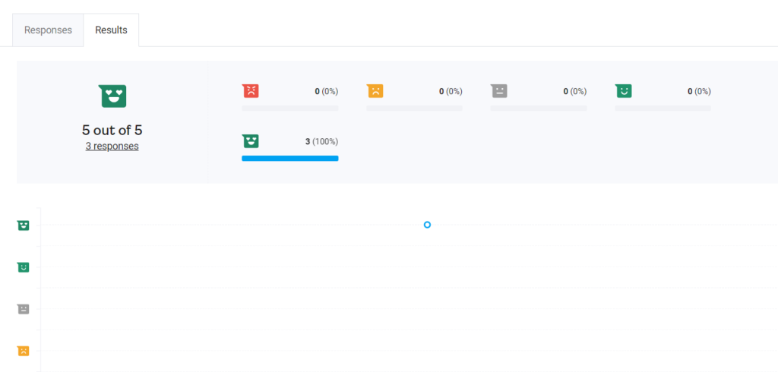Image resolution: width=778 pixels, height=372 pixels.
Task: Select the Results tab
Action: (111, 30)
